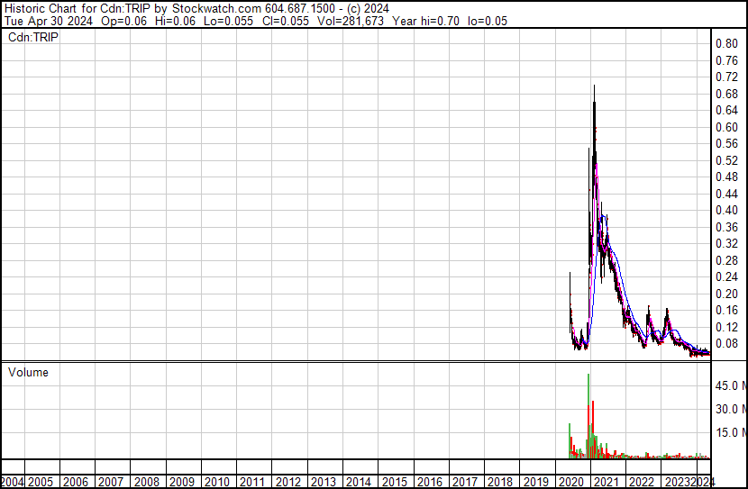Click the price peak near 0.70
This screenshot has width=748, height=489.
click(594, 86)
